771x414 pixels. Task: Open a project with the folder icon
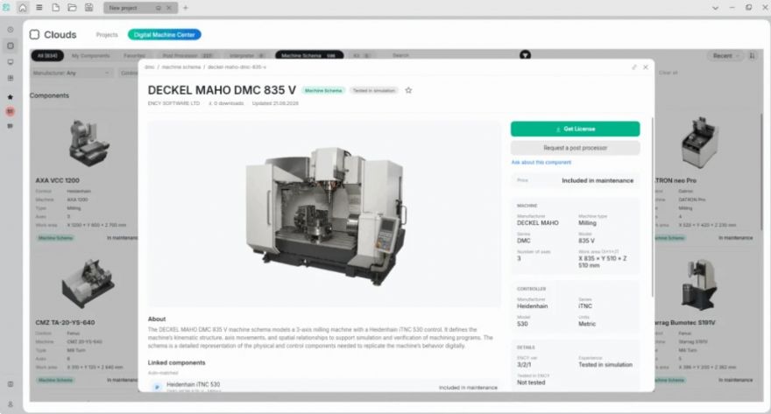click(x=72, y=8)
